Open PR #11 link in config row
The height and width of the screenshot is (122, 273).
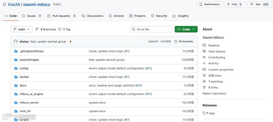coord(149,68)
